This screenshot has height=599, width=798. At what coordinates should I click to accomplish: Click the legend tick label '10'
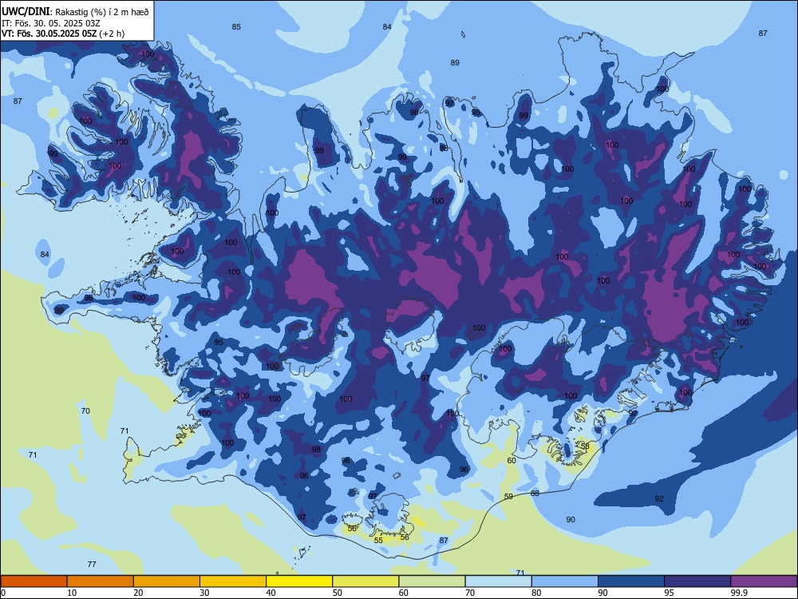[72, 593]
